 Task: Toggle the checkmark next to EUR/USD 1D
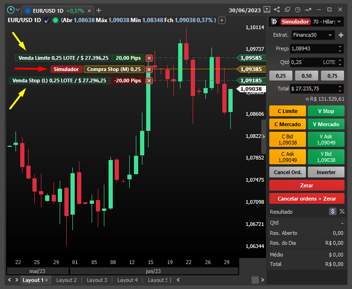pyautogui.click(x=47, y=20)
